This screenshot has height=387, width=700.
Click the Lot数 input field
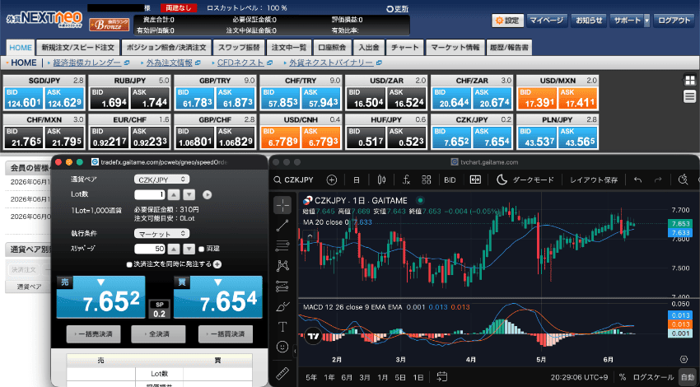[150, 194]
